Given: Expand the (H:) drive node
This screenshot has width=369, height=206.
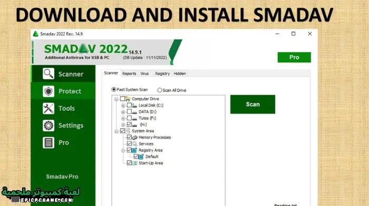Looking at the screenshot, I should coord(123,125).
